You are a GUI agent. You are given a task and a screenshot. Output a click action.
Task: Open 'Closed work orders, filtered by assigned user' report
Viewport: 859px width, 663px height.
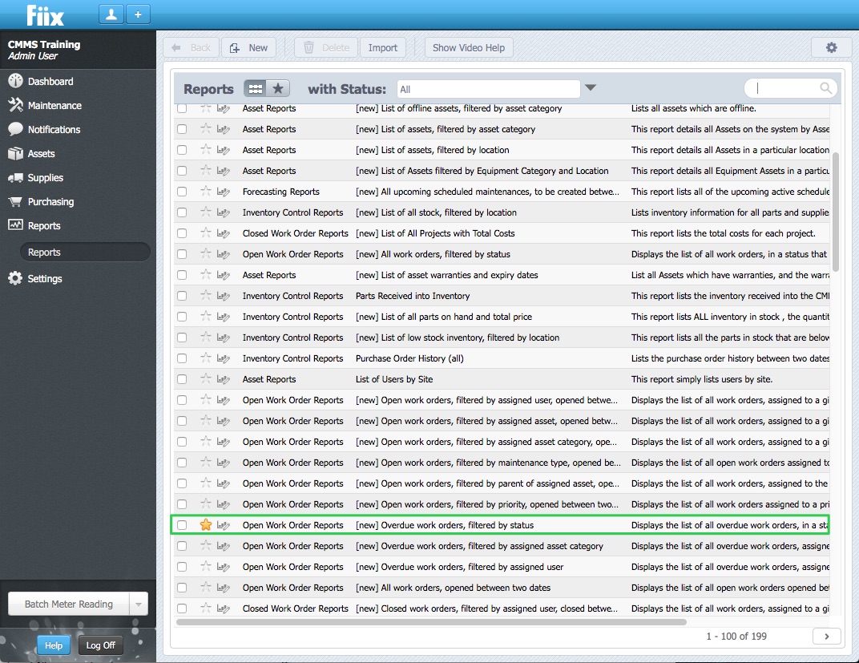[486, 608]
